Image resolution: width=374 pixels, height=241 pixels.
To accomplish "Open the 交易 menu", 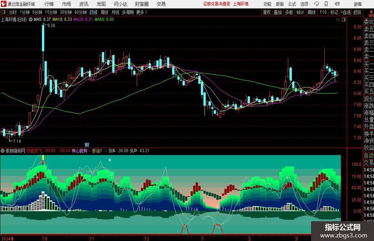I will point(161,4).
